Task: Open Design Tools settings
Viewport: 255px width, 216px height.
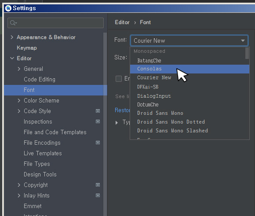Action: [x=40, y=175]
